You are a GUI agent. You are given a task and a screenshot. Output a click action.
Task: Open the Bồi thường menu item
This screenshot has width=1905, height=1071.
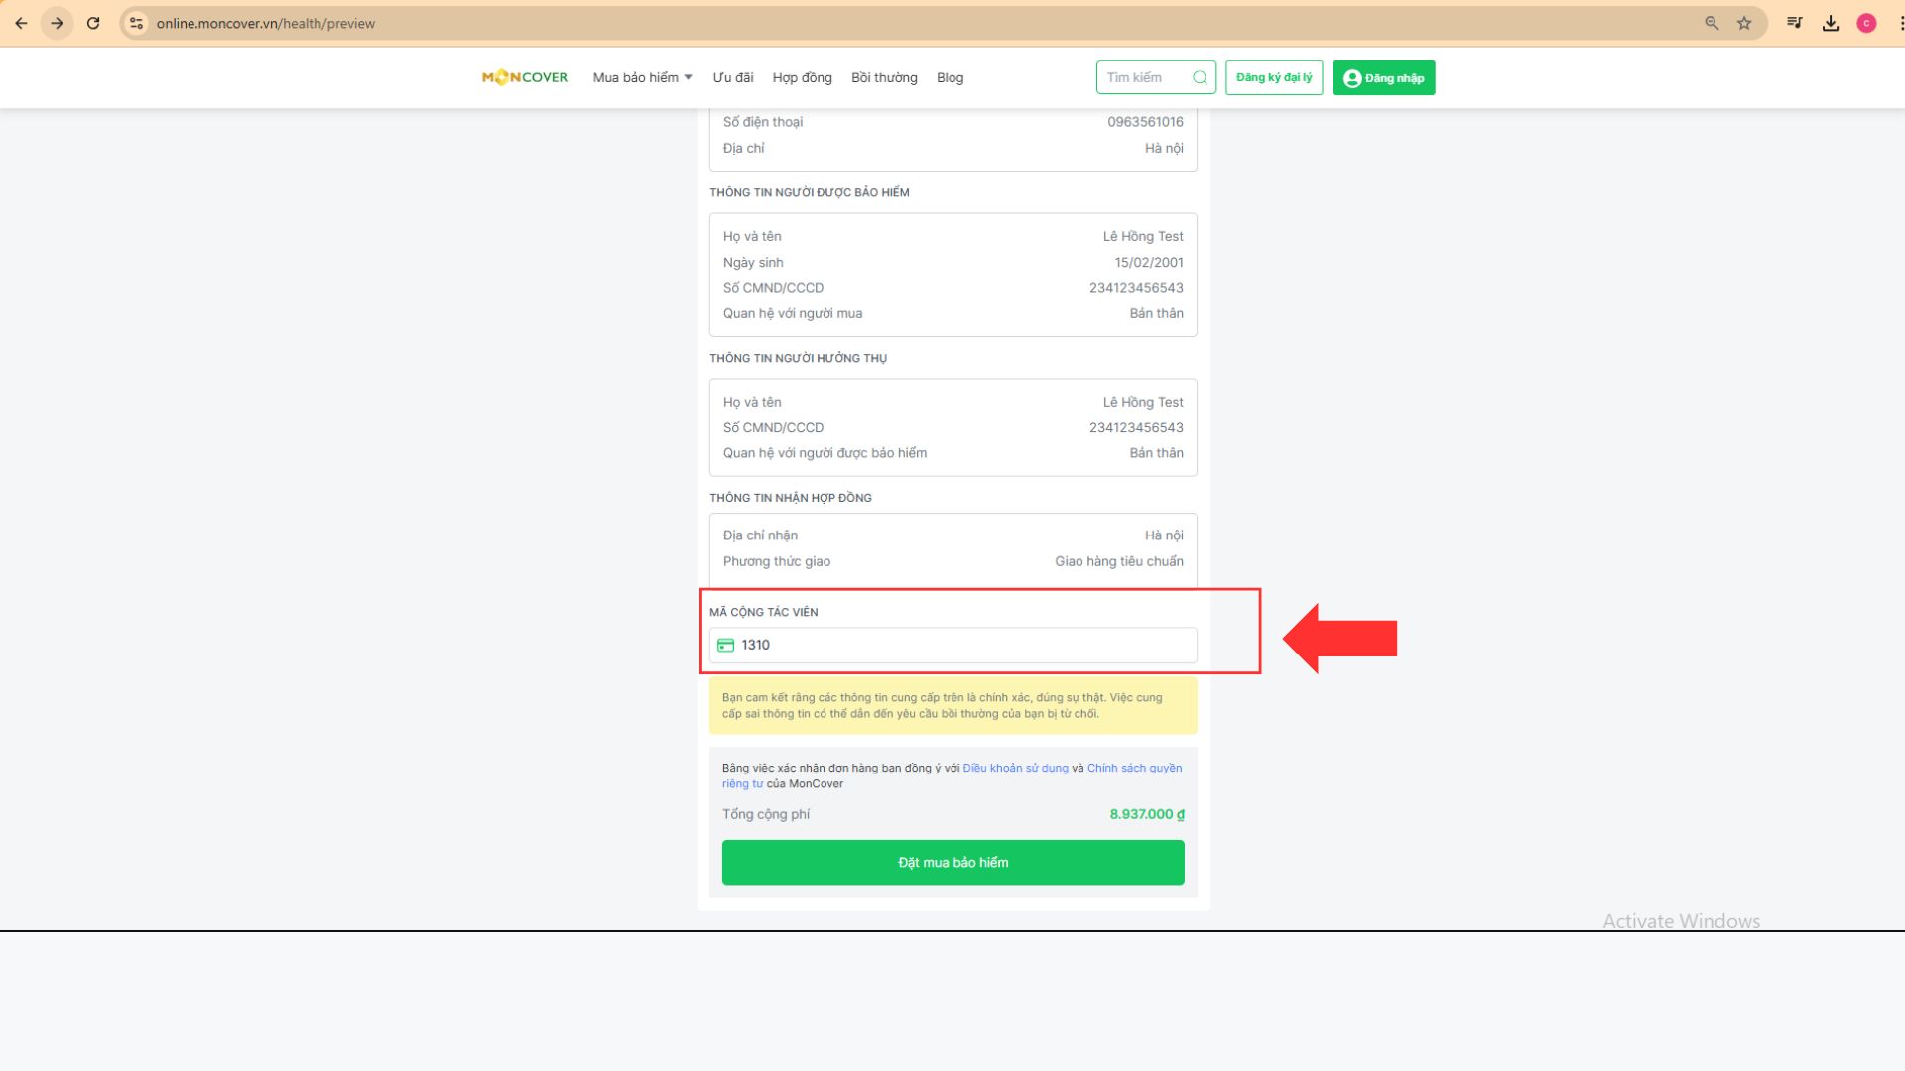coord(884,77)
